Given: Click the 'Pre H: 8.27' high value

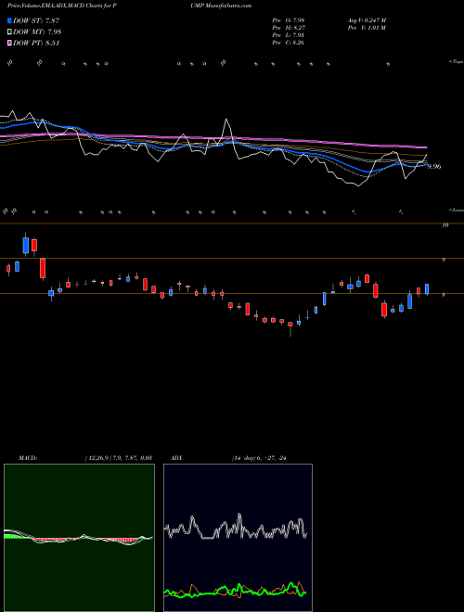Looking at the screenshot, I should (x=289, y=28).
